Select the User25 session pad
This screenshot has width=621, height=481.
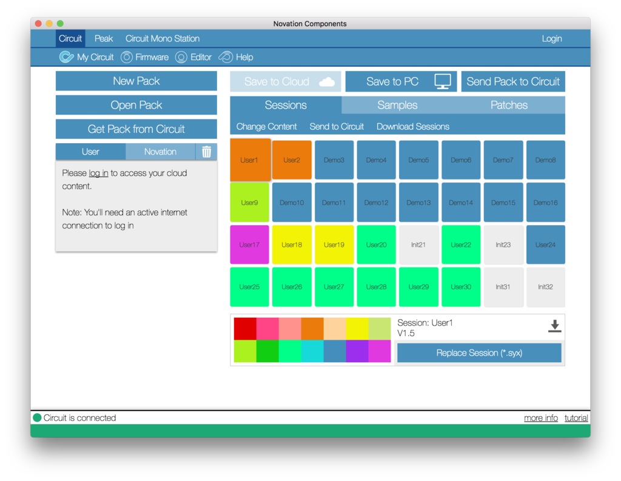click(x=249, y=287)
